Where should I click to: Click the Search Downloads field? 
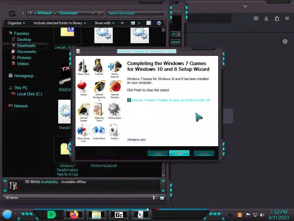[x=136, y=13]
